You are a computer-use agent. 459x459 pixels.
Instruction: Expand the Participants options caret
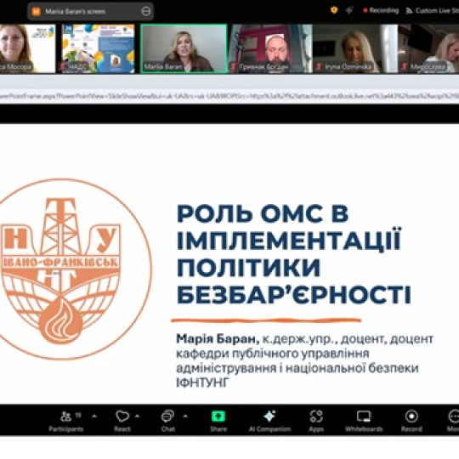(x=94, y=416)
